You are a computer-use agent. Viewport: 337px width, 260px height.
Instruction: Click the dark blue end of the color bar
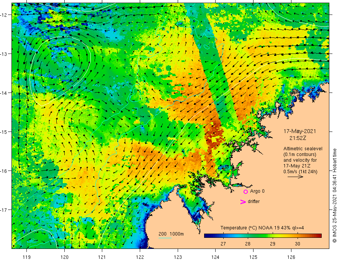pos(207,236)
